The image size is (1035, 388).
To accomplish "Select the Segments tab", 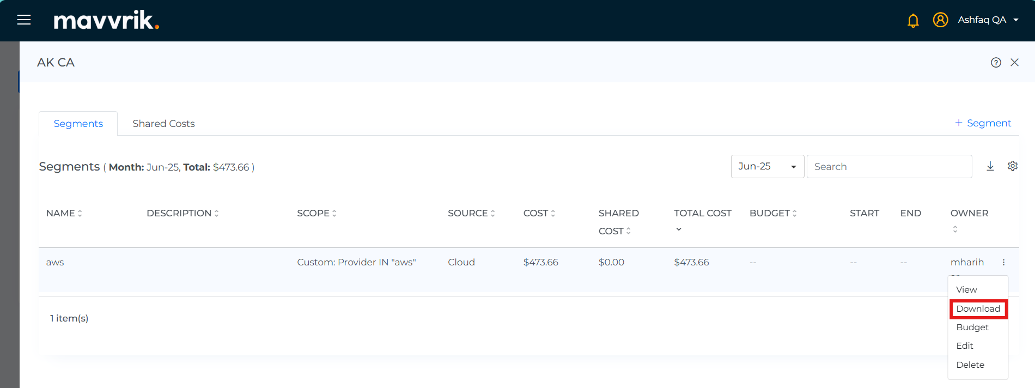I will (78, 124).
